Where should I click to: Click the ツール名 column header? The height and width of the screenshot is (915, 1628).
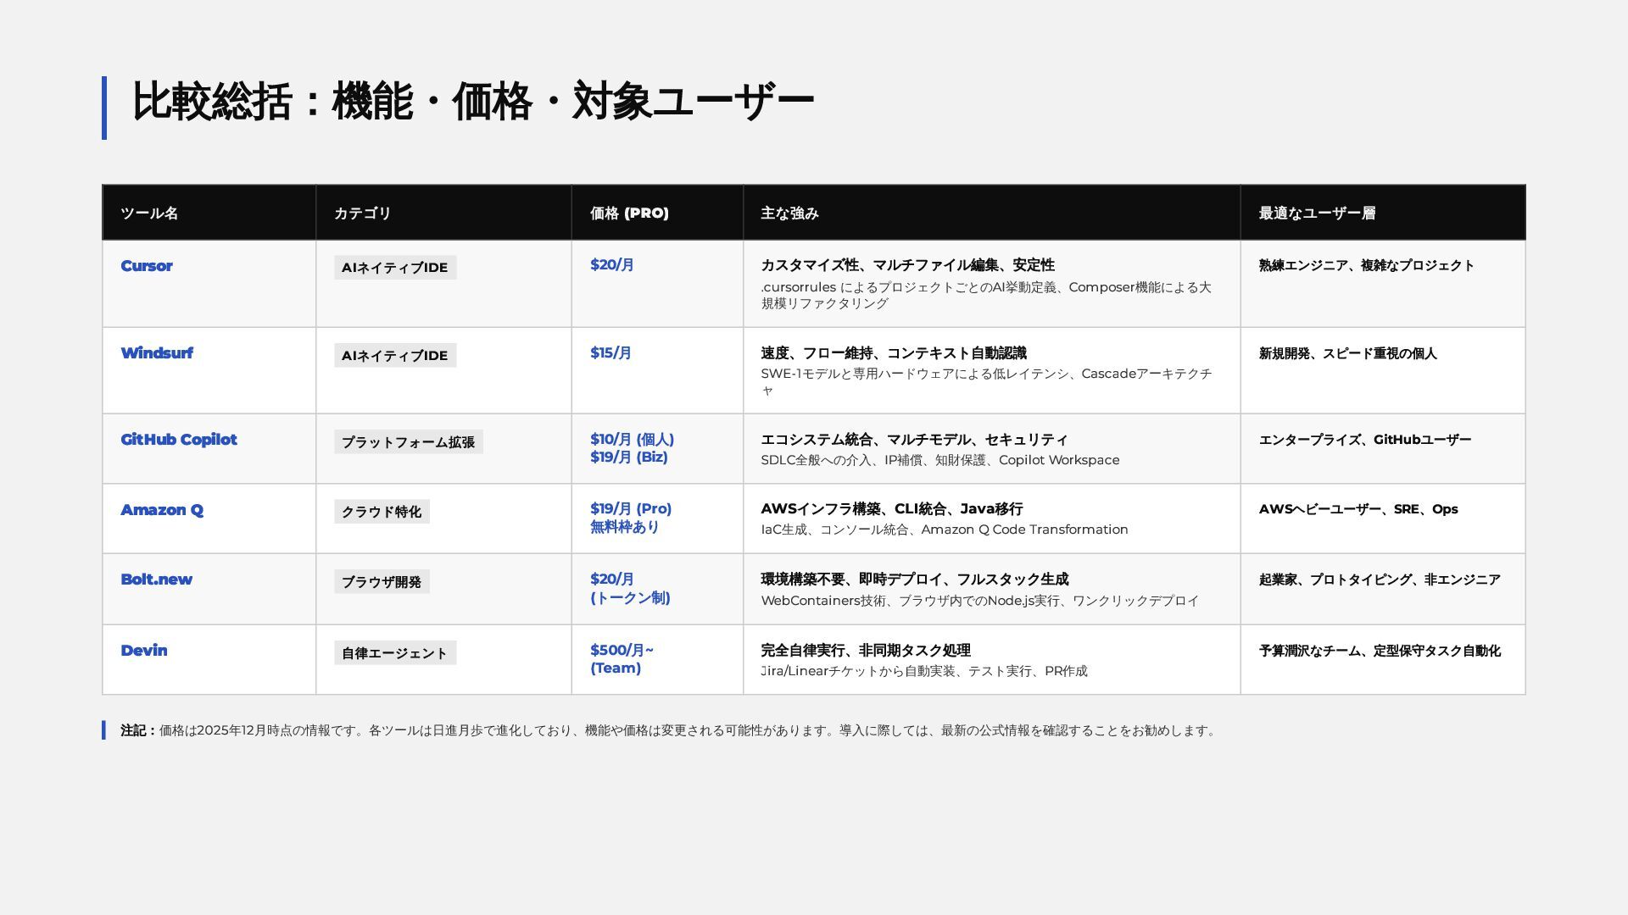click(149, 213)
